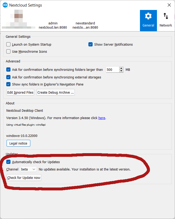This screenshot has width=175, height=219.
Task: Increase folder size limit with up arrow
Action: 121,68
